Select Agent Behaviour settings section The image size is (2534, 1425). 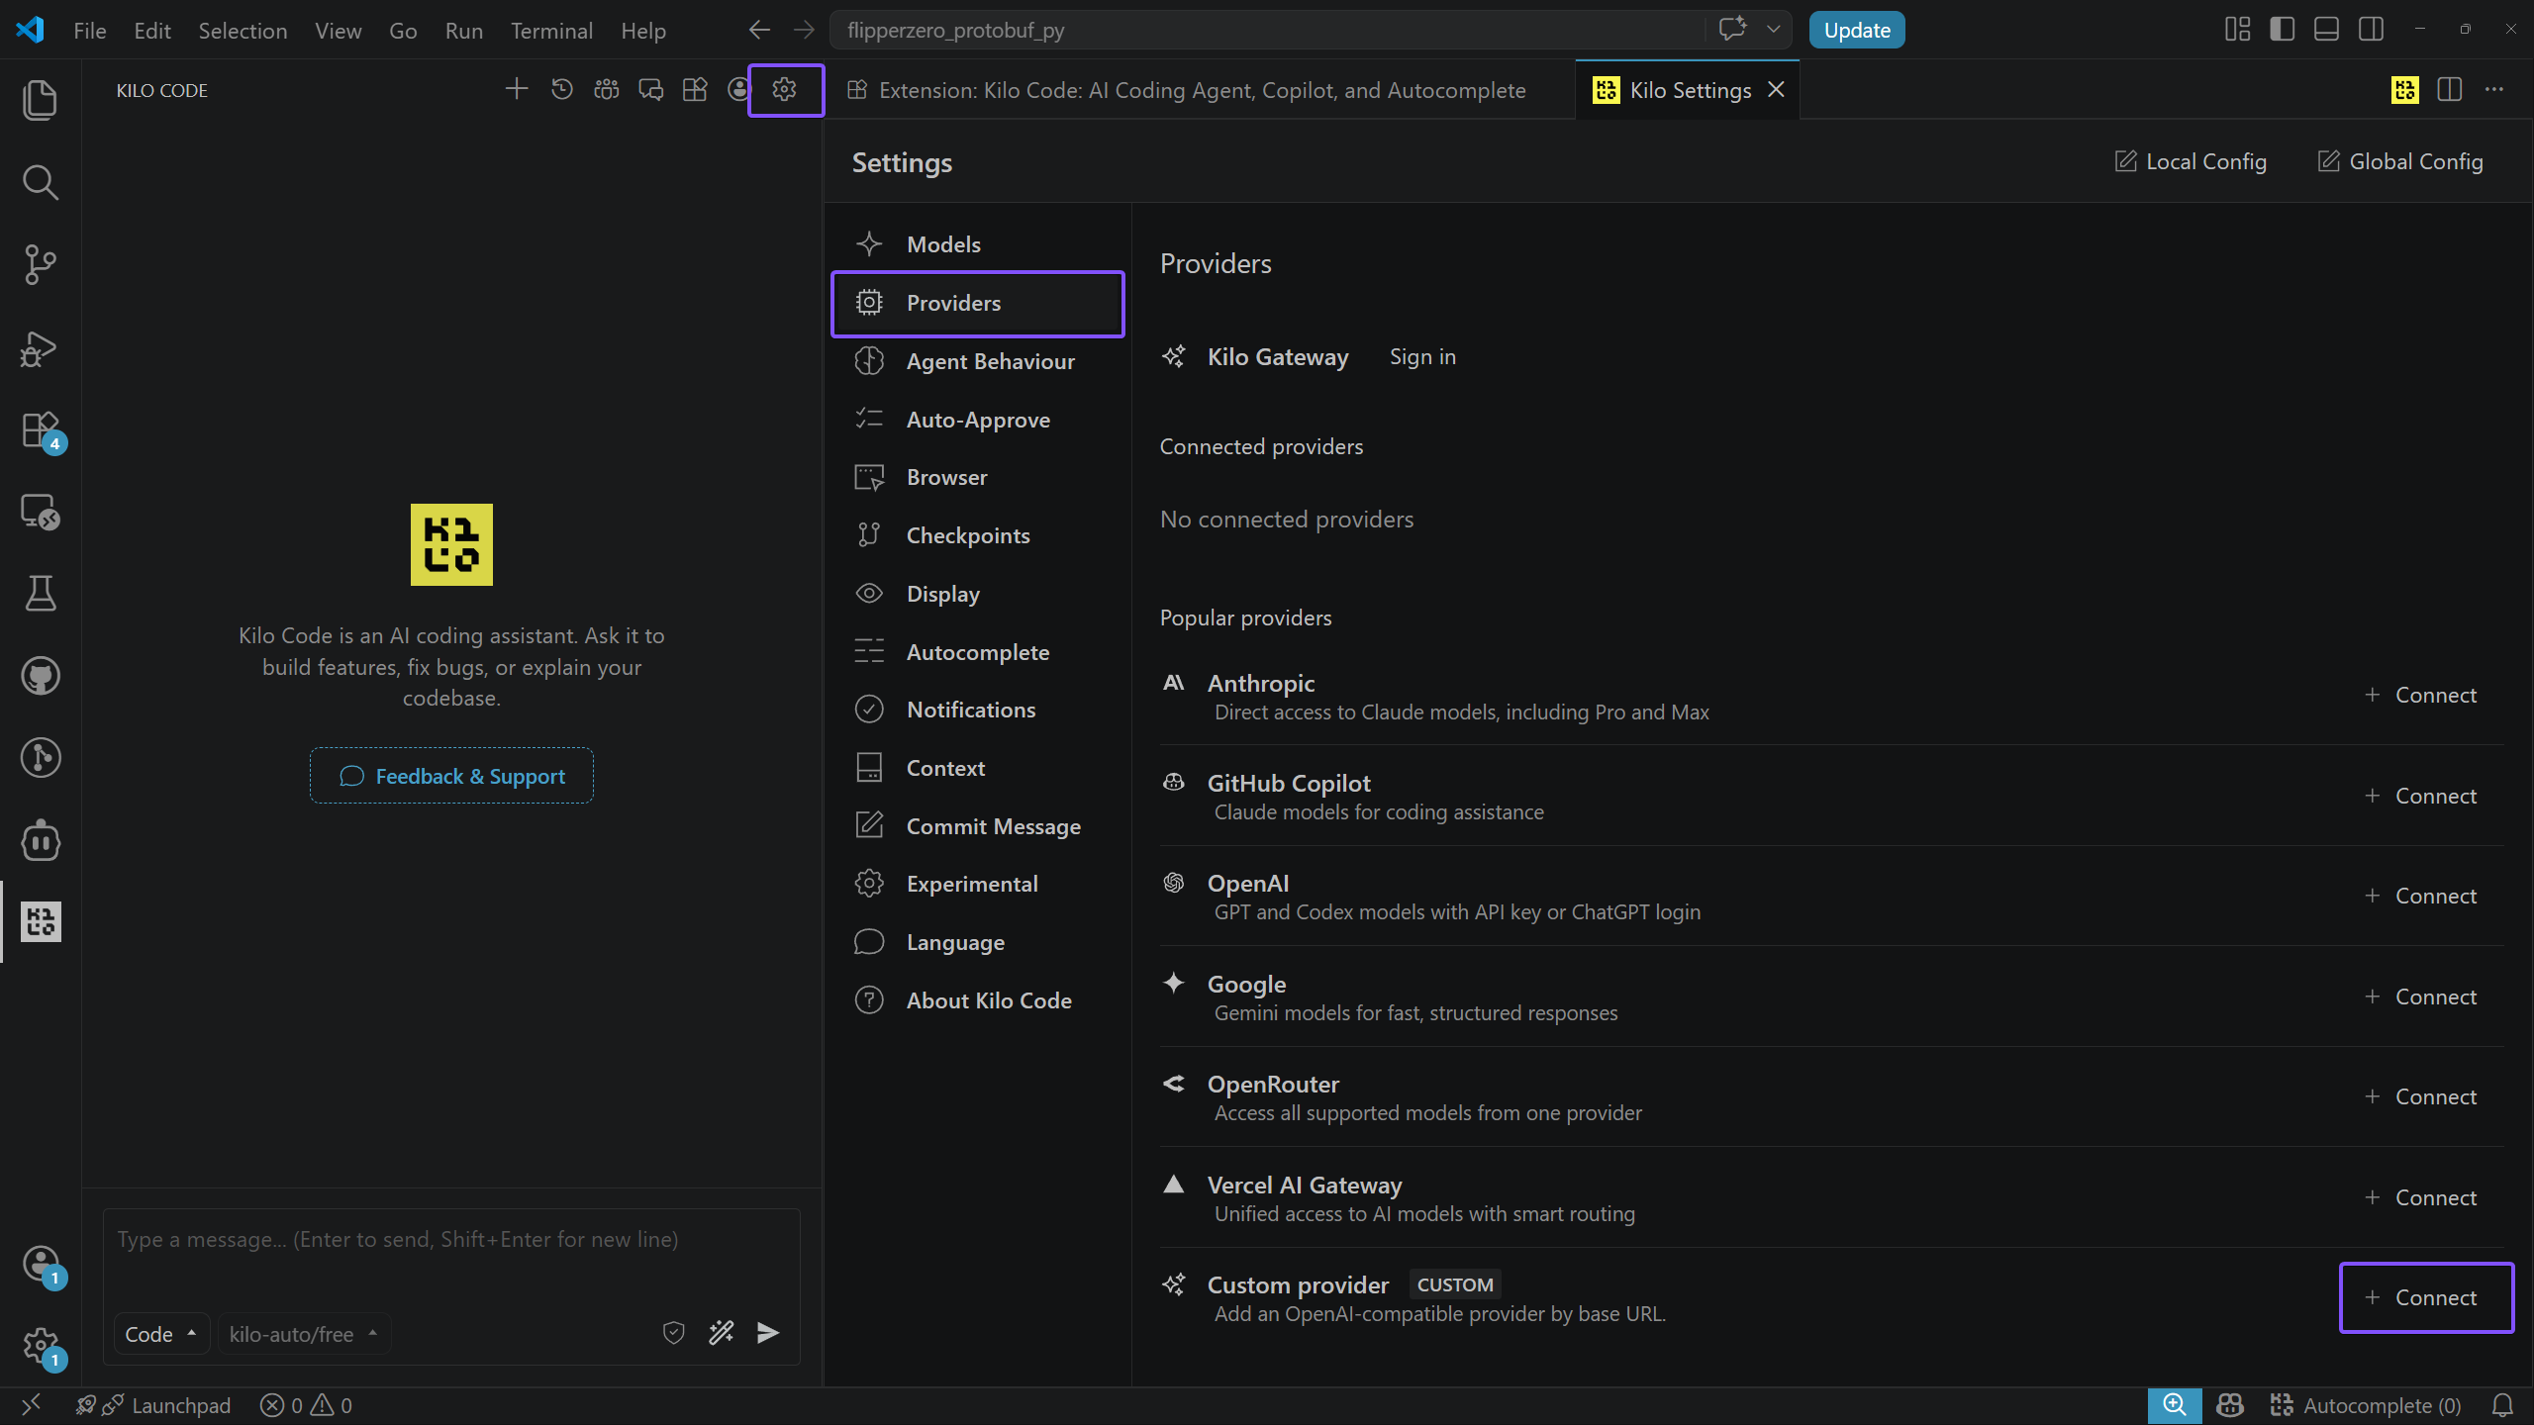[x=978, y=361]
